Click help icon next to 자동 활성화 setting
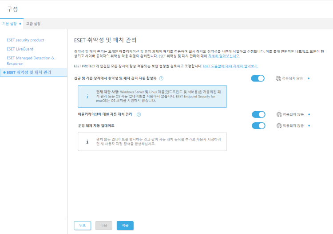Screen dimensions: 333x234 [162, 78]
